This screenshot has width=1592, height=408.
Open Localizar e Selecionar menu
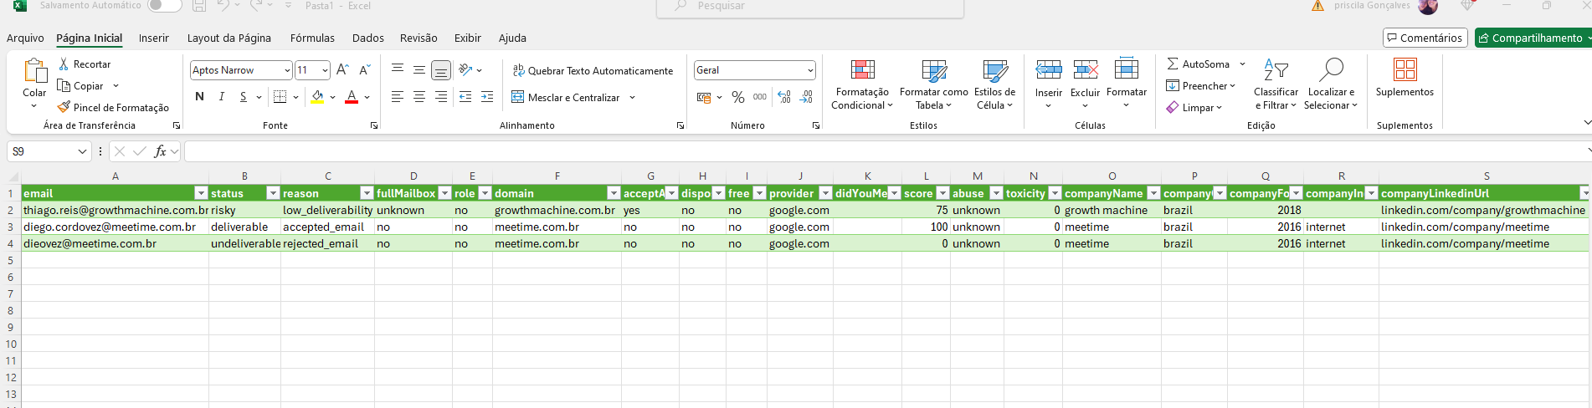coord(1331,84)
